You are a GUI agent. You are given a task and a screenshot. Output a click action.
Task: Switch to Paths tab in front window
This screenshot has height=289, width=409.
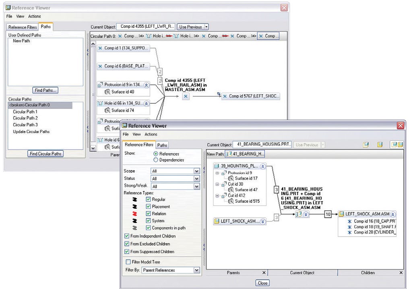162,145
